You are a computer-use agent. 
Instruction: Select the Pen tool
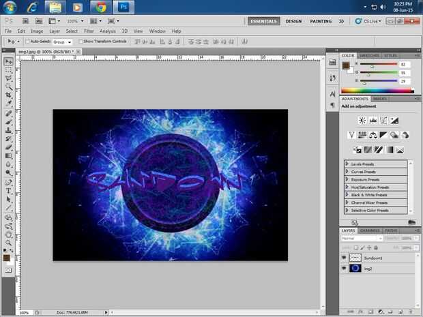point(9,183)
